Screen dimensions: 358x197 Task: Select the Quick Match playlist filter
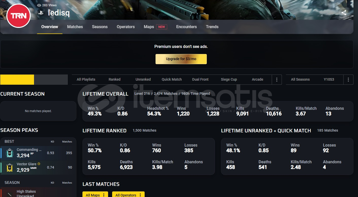tap(172, 80)
